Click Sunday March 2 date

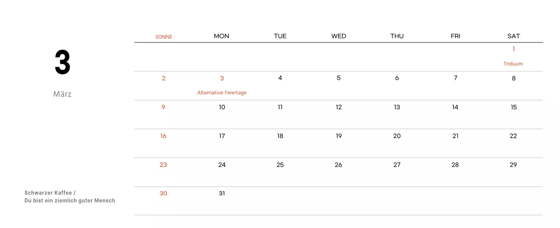point(164,78)
